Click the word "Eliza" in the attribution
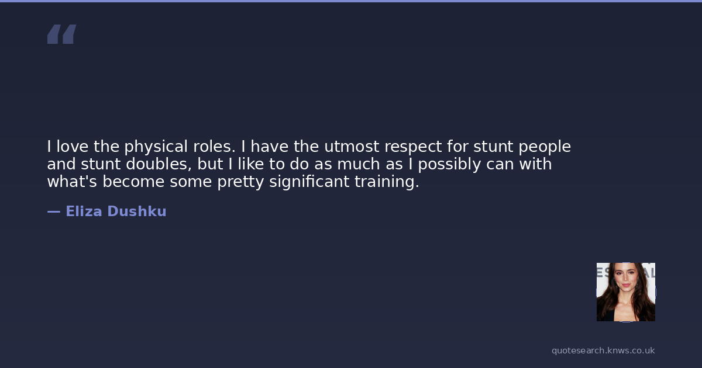Viewport: 702px width, 368px height. (83, 211)
